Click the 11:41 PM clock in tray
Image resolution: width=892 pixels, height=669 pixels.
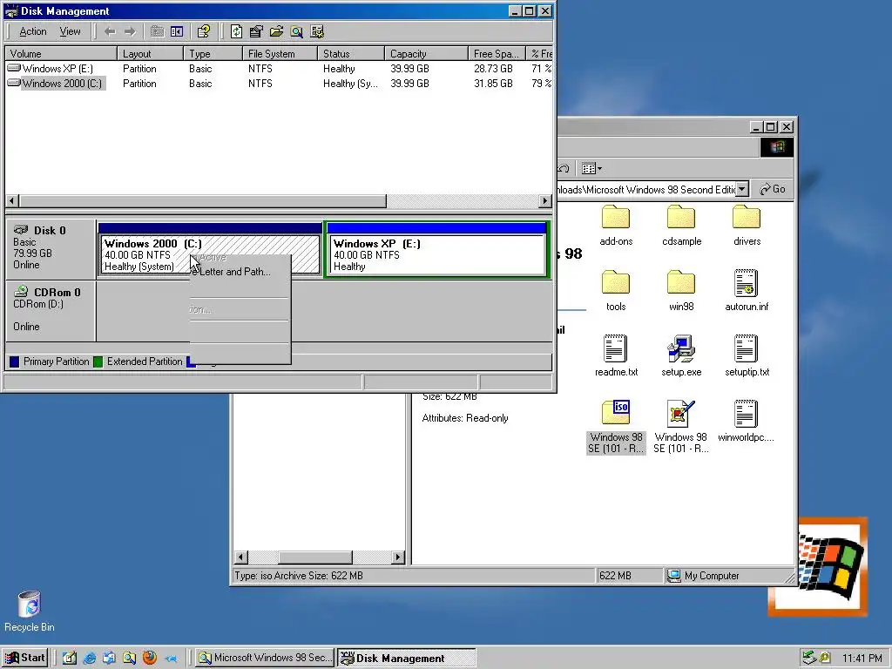click(x=862, y=659)
